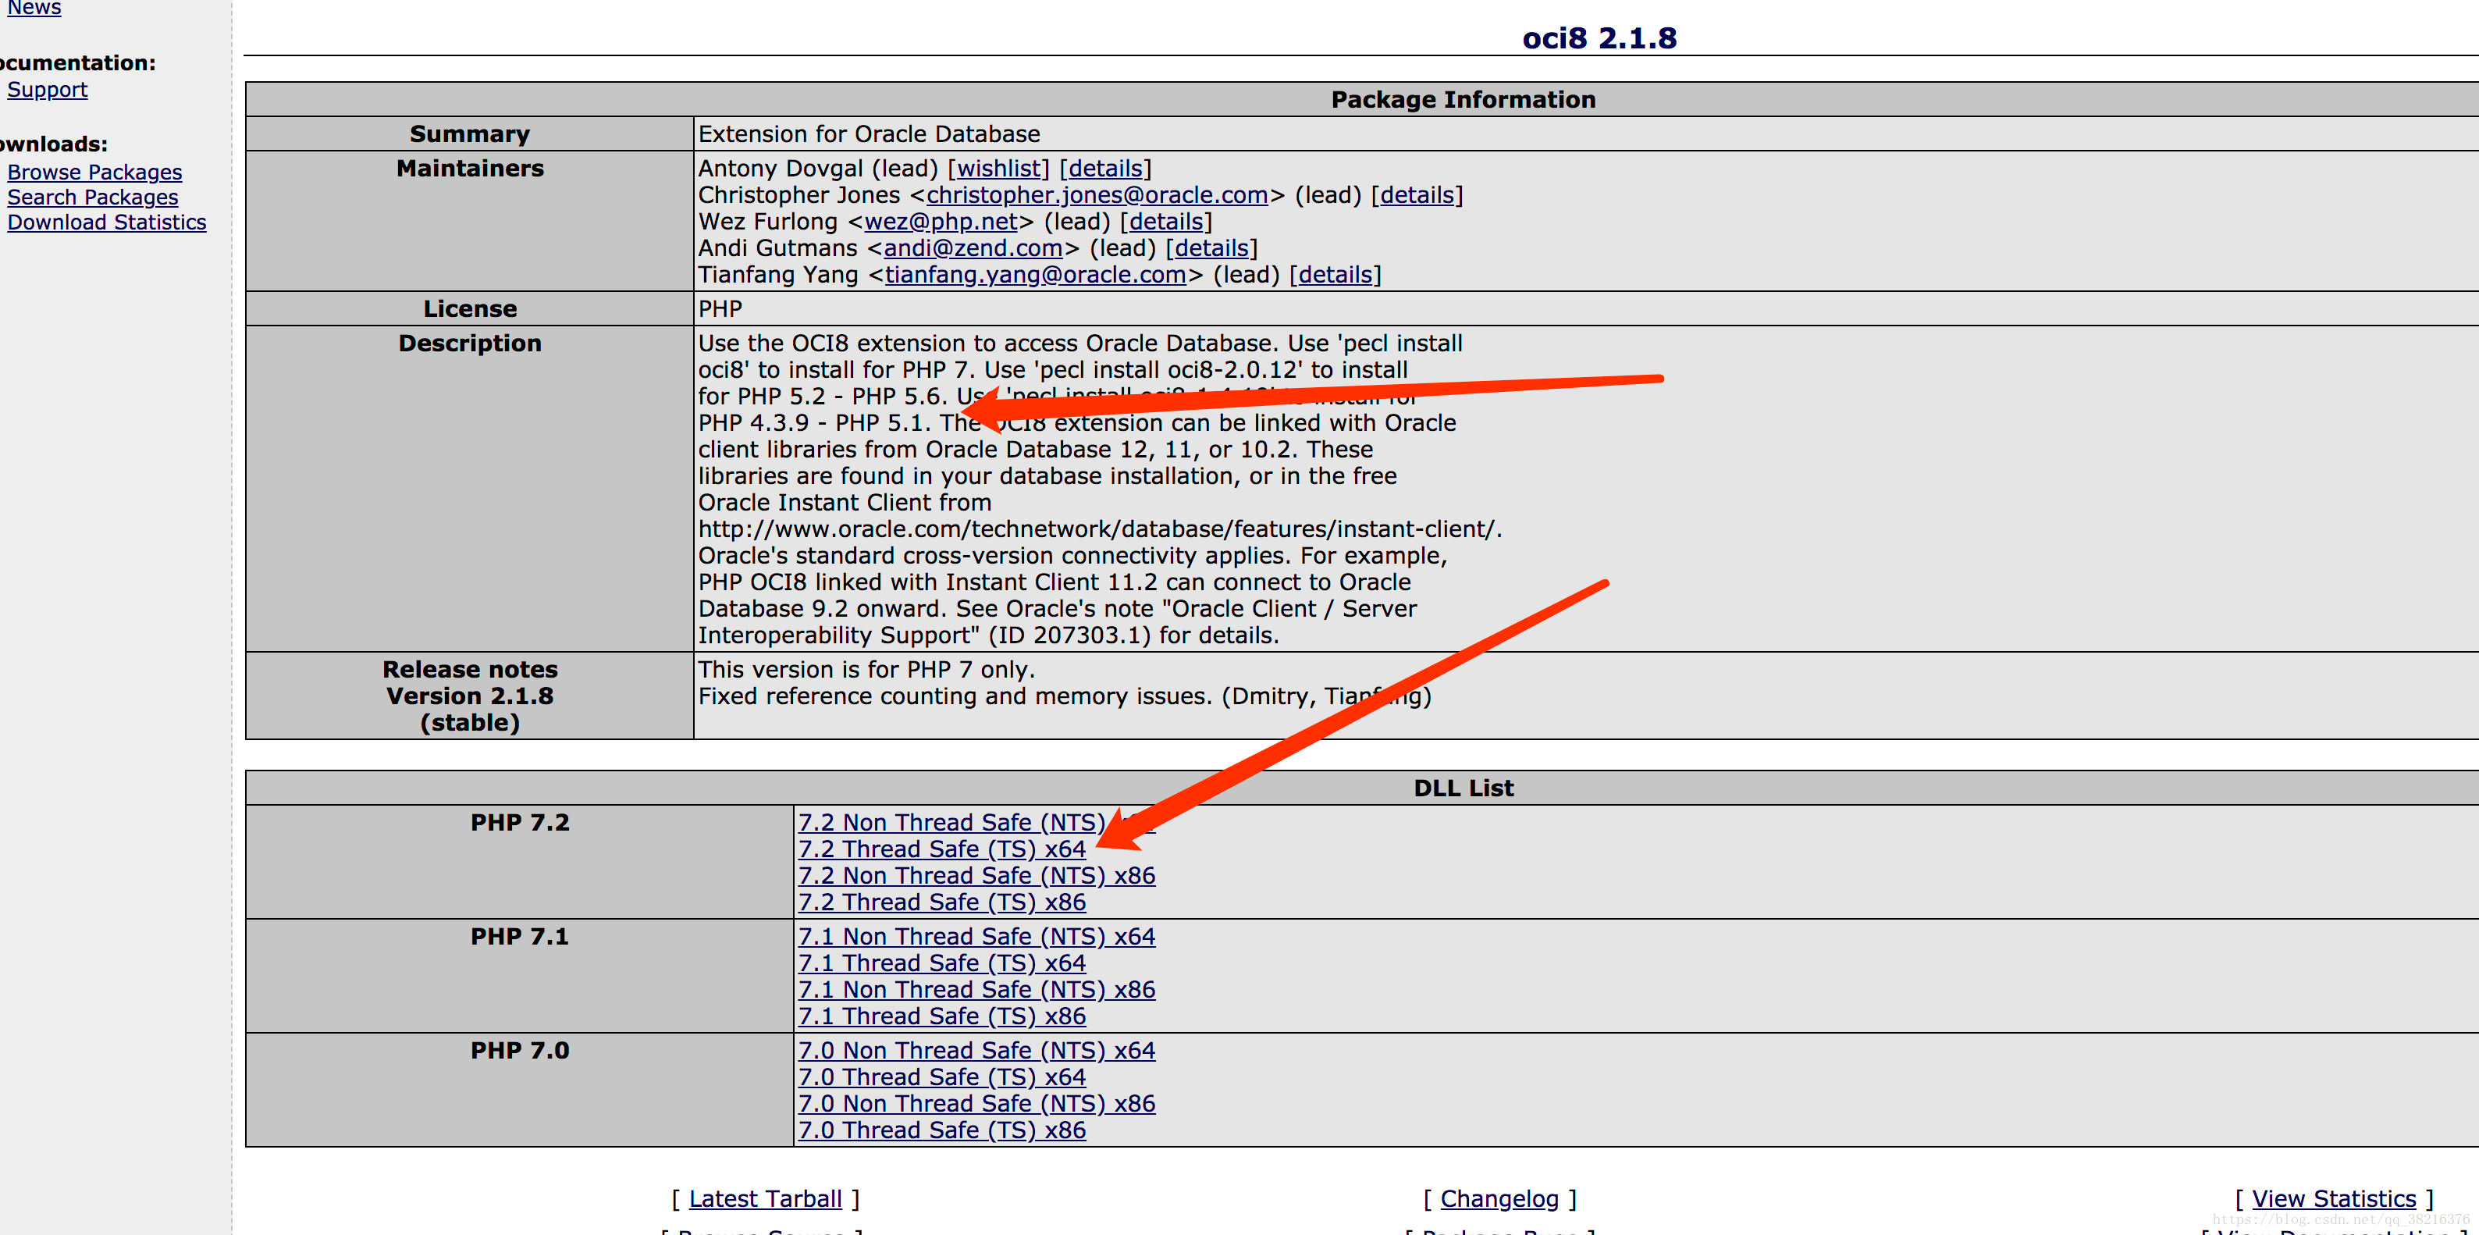This screenshot has width=2479, height=1235.
Task: Click the instant-client URL in description
Action: coord(1099,529)
